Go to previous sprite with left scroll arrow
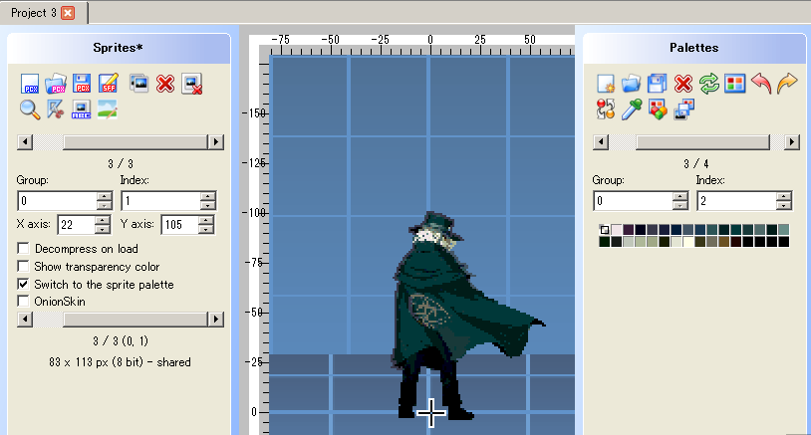Viewport: 811px width, 435px height. coord(25,142)
